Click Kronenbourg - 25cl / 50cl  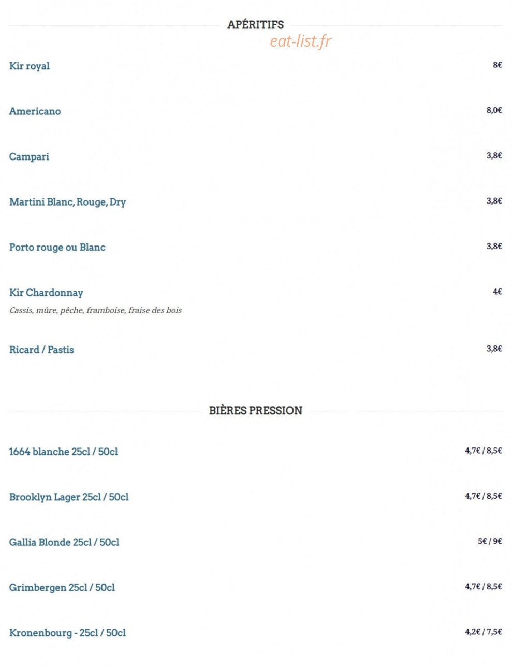(67, 633)
